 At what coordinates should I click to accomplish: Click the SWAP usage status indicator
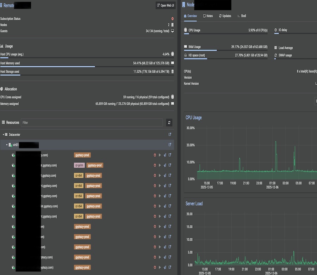(x=275, y=55)
